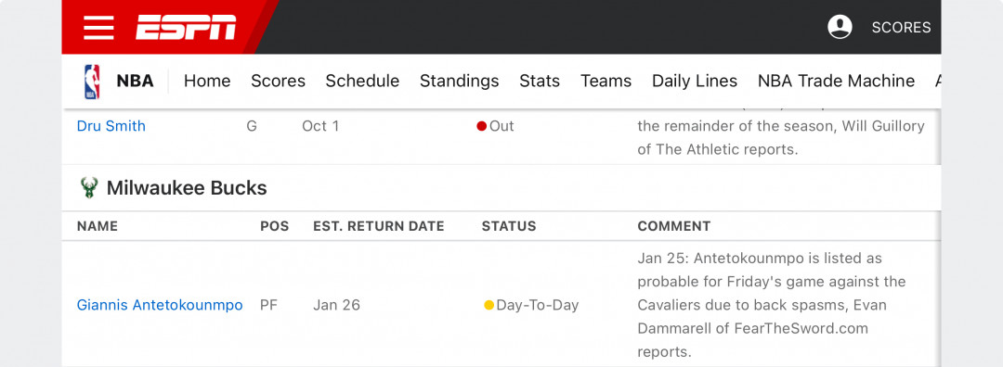Open Giannis Antetokounmpo player link
Image resolution: width=1003 pixels, height=367 pixels.
[x=160, y=305]
